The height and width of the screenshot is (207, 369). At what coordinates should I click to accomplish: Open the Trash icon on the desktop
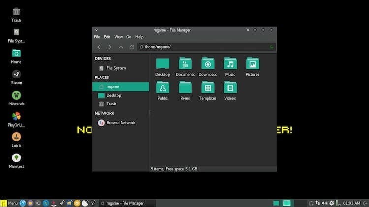click(16, 15)
